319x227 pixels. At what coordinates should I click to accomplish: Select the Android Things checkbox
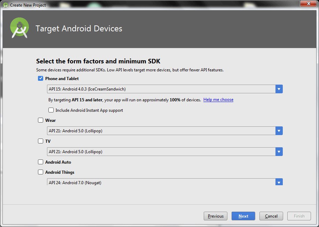point(40,172)
